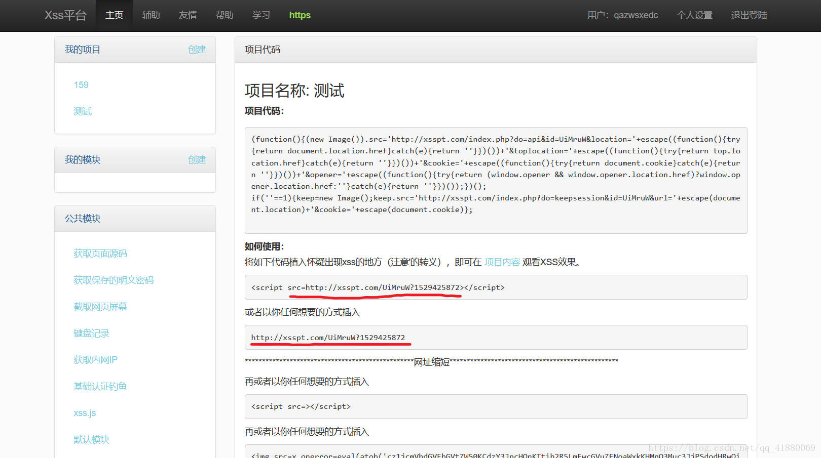This screenshot has width=821, height=458.
Task: Follow the 项目内容 link
Action: [502, 262]
